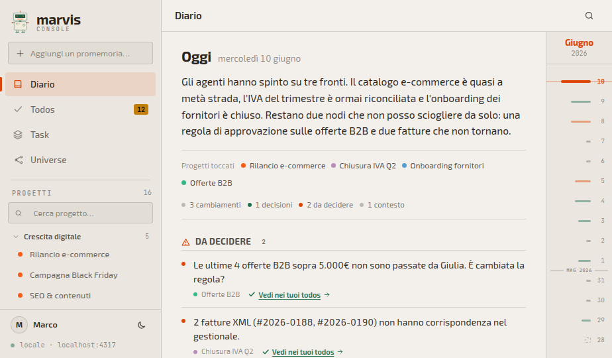Click the Marvis robot logo icon

tap(20, 22)
